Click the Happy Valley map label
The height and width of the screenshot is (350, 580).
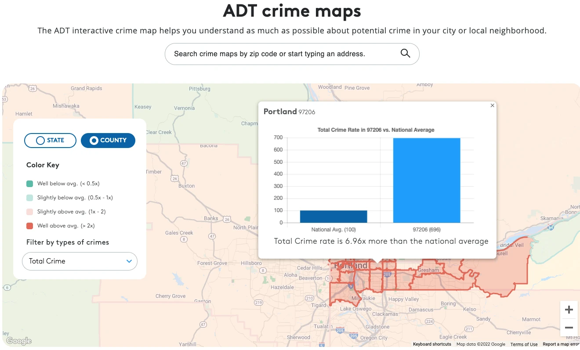pos(404,299)
